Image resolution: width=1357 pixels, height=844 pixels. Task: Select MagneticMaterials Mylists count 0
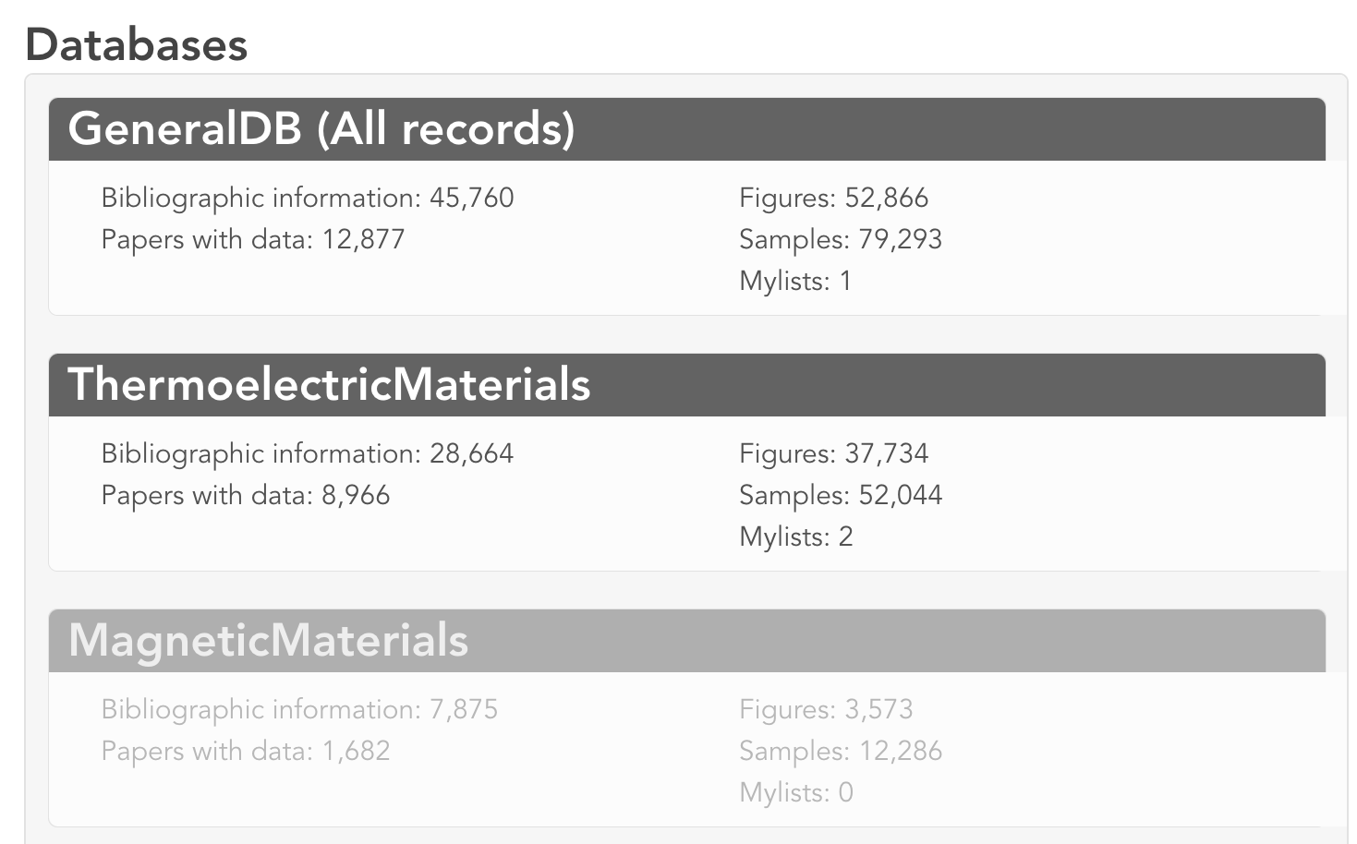pyautogui.click(x=796, y=792)
